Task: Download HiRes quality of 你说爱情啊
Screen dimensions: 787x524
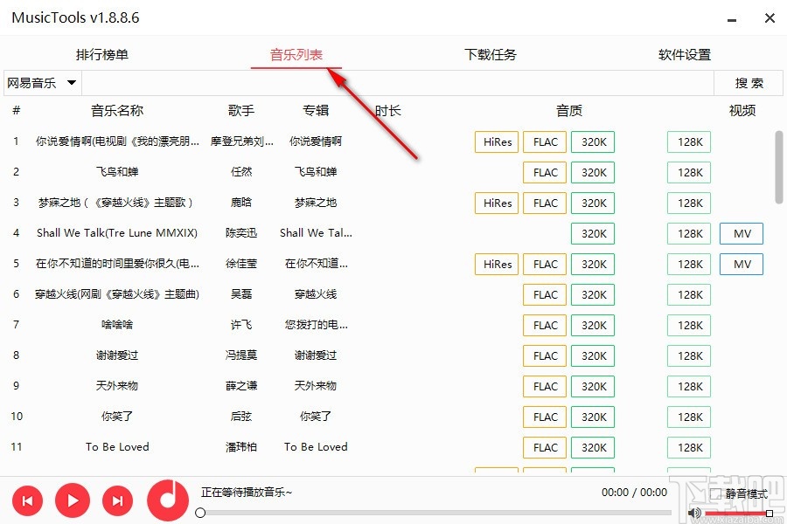Action: click(x=496, y=141)
